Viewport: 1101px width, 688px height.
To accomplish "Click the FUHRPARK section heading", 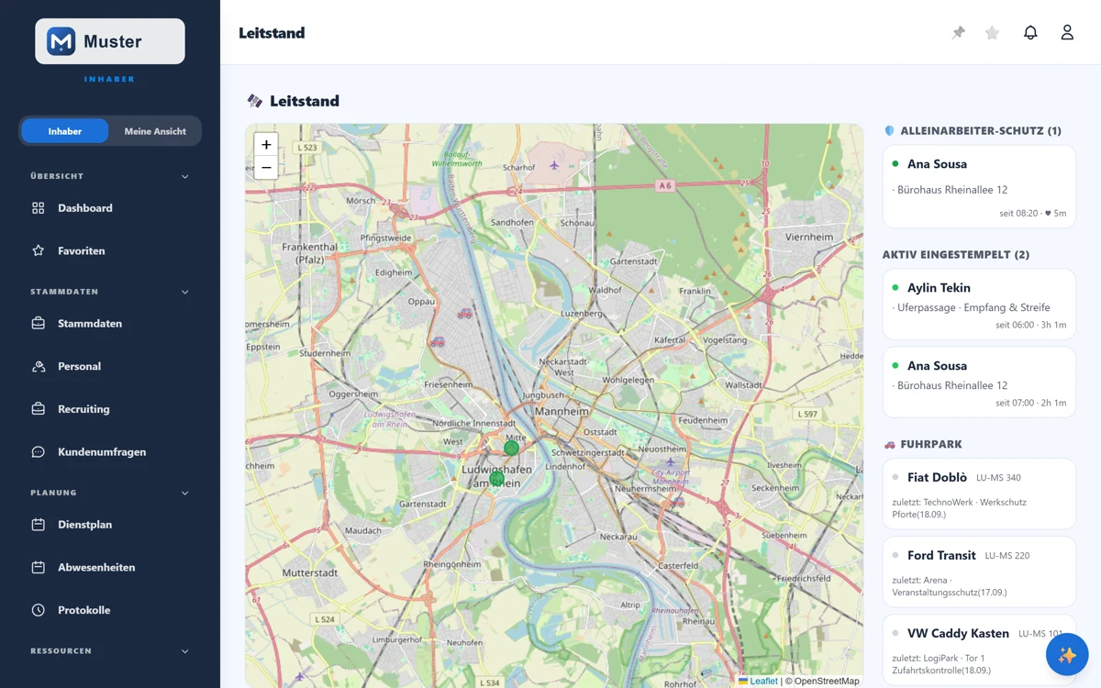I will (x=923, y=444).
